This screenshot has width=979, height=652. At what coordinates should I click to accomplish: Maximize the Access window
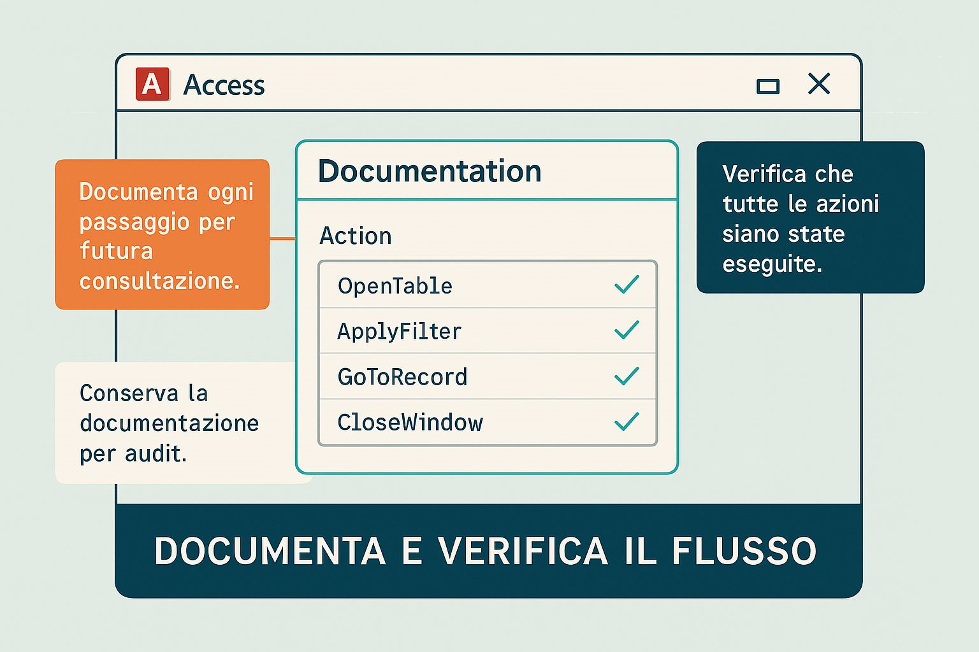(767, 86)
